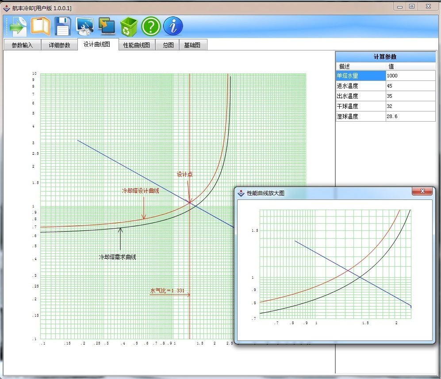This screenshot has width=441, height=379.
Task: Click the 1000 value cell
Action: pyautogui.click(x=410, y=76)
